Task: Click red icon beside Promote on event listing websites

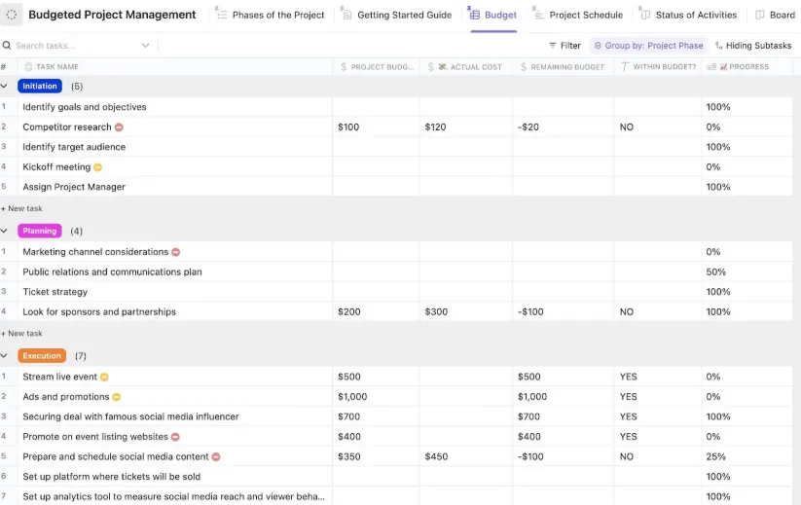Action: pyautogui.click(x=175, y=437)
